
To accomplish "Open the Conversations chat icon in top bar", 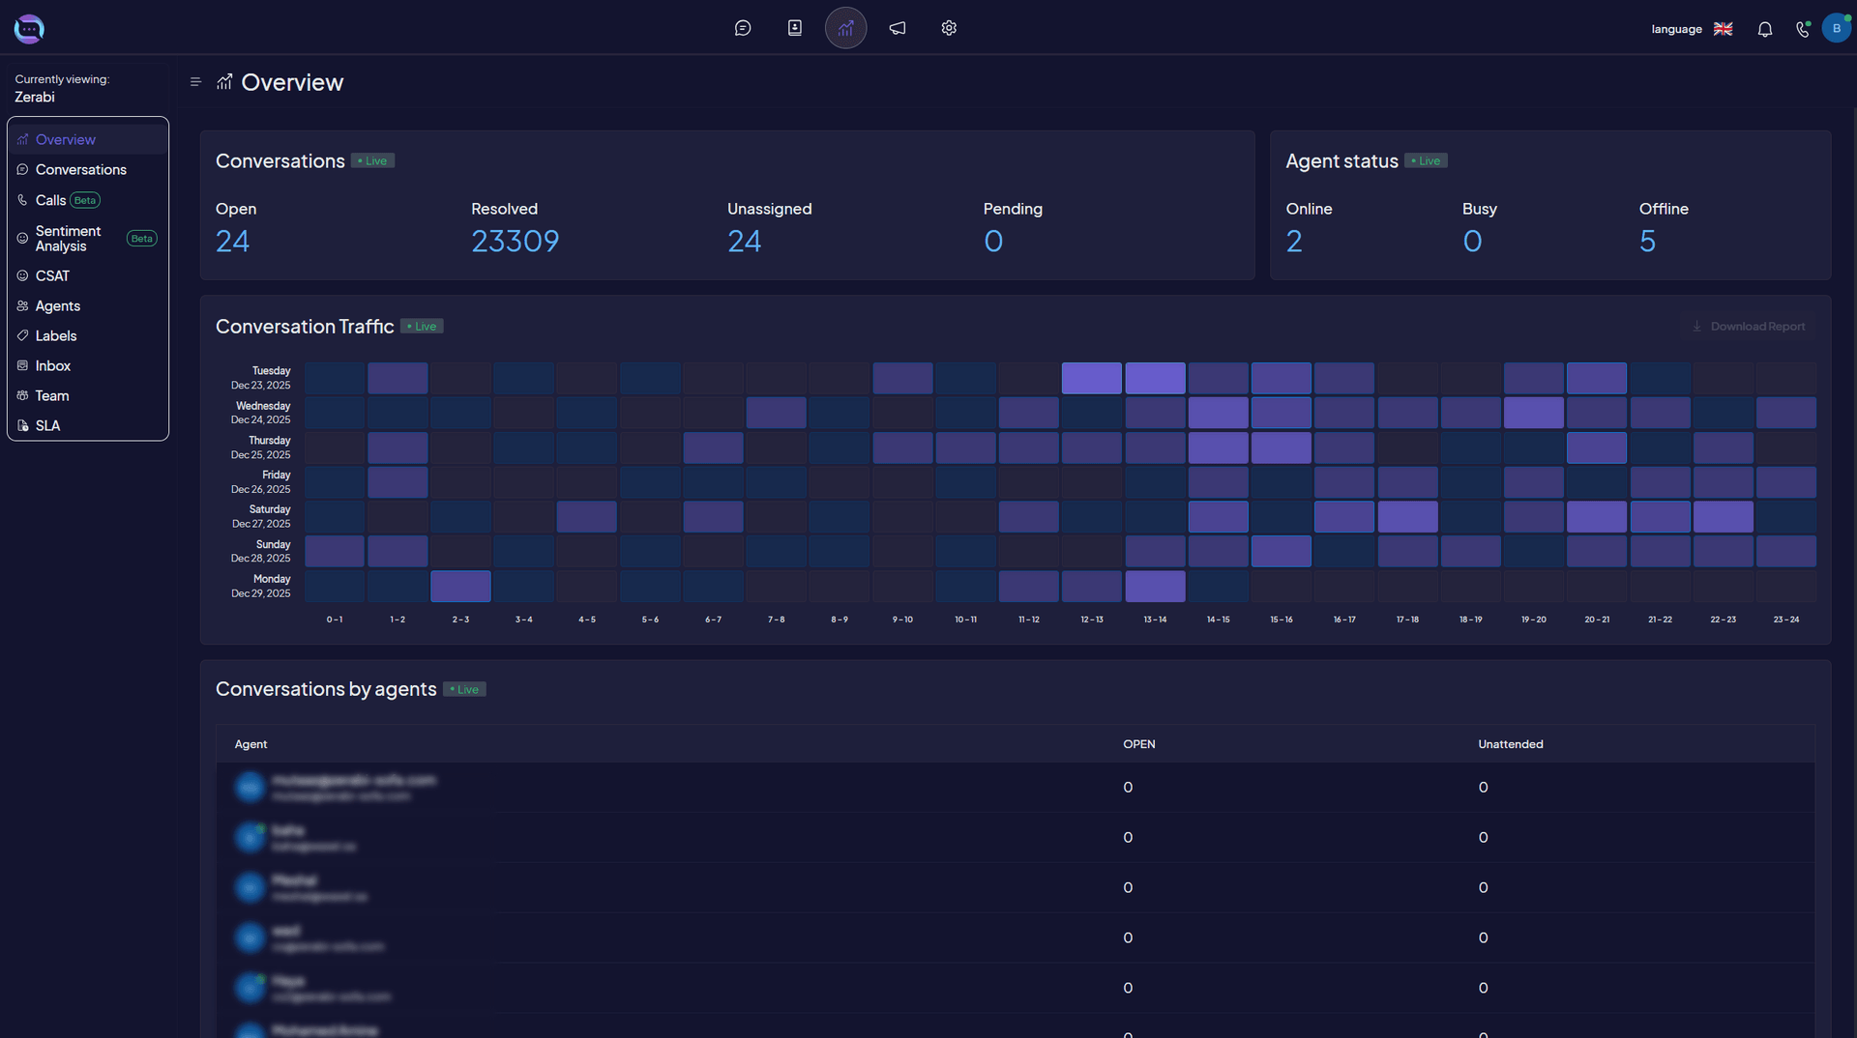I will tap(743, 28).
